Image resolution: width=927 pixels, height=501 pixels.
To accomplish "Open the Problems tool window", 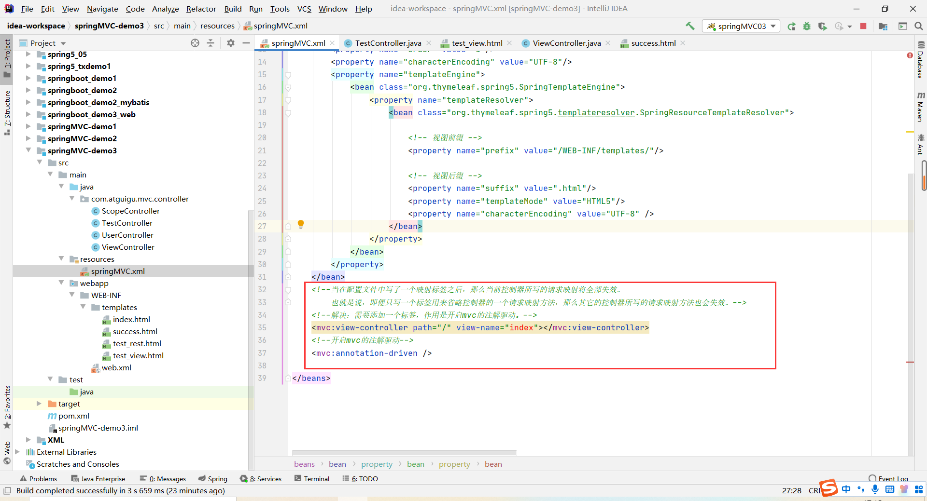I will (x=39, y=479).
